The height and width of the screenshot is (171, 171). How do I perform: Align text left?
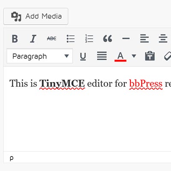point(144,38)
